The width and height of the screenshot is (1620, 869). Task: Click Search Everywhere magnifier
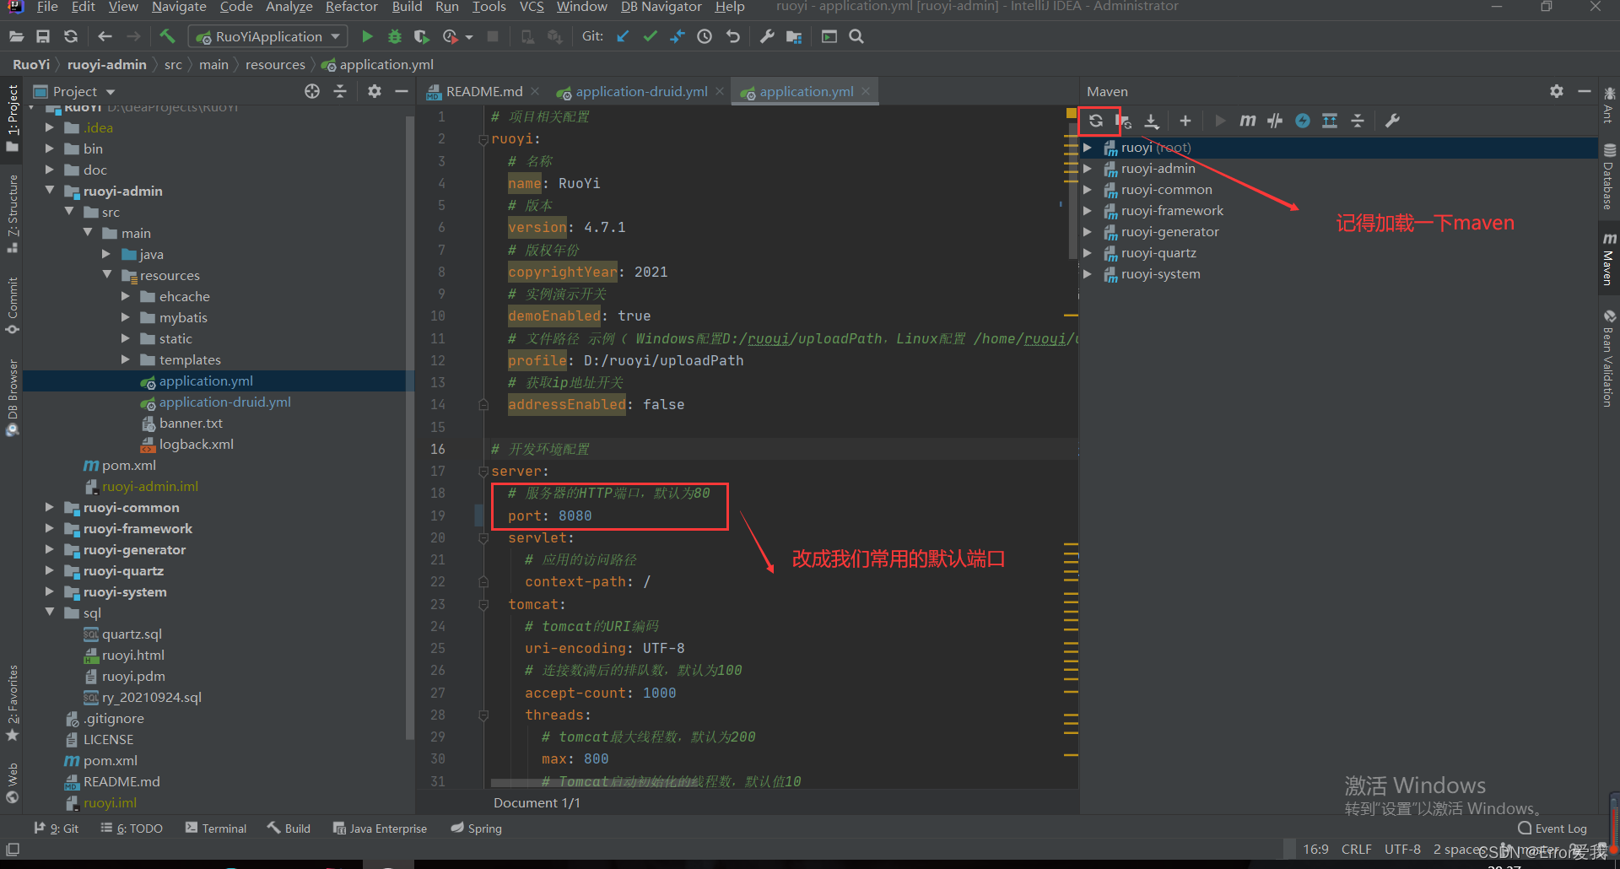coord(856,36)
